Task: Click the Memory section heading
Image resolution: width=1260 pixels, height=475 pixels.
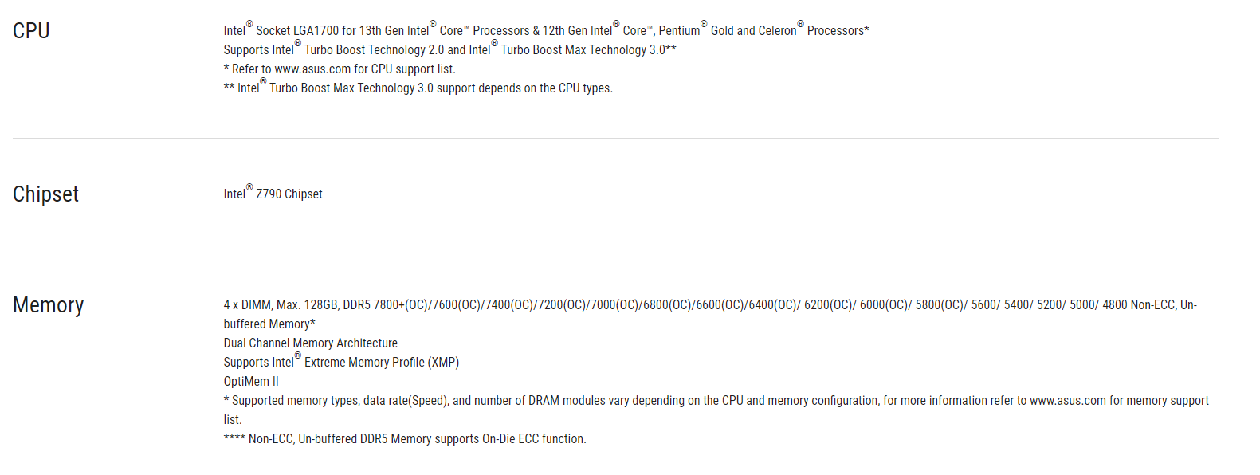Action: coord(48,305)
